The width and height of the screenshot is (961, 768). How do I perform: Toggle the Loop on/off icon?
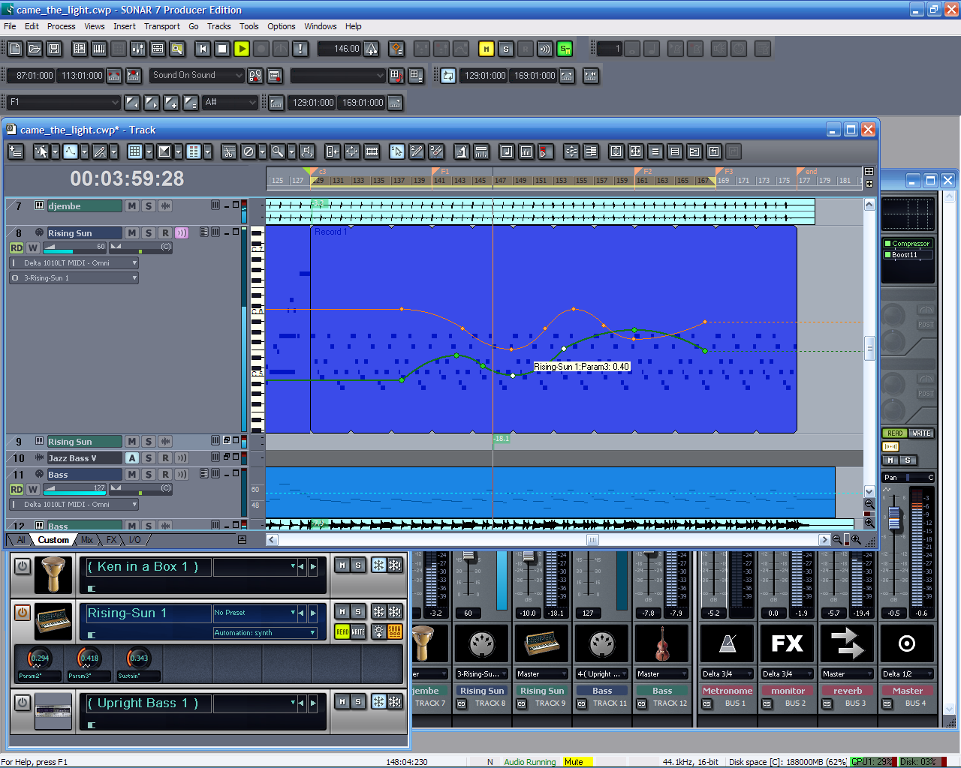click(x=448, y=76)
